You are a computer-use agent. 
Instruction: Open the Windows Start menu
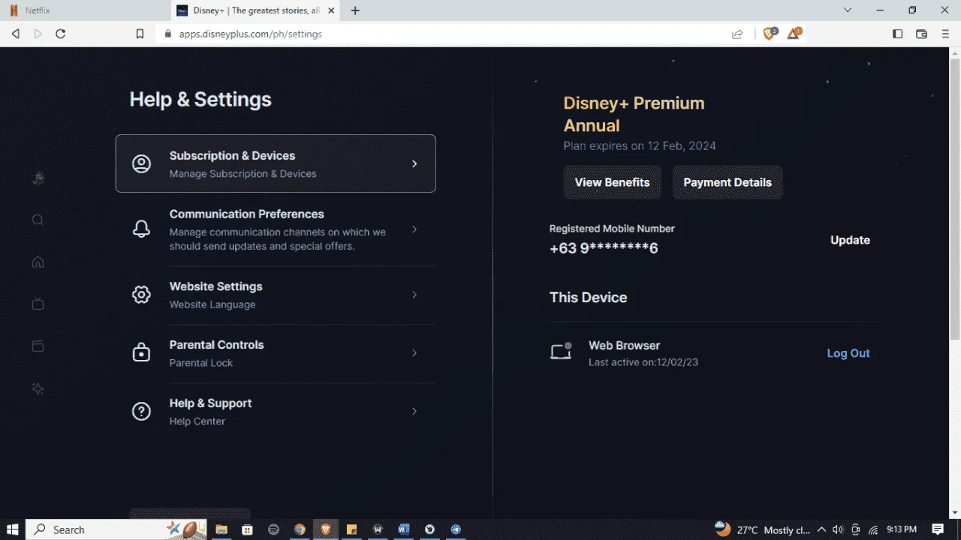click(12, 529)
